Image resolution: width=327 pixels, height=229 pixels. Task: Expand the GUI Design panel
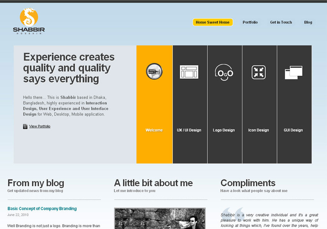coord(293,130)
